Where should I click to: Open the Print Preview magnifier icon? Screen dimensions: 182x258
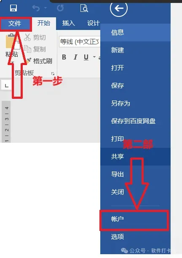click(x=84, y=8)
